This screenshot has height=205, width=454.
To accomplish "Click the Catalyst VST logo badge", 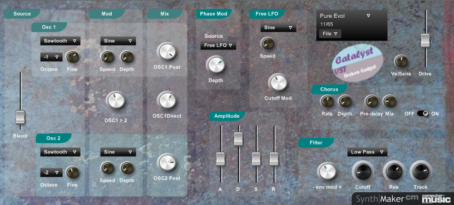I will pos(357,63).
